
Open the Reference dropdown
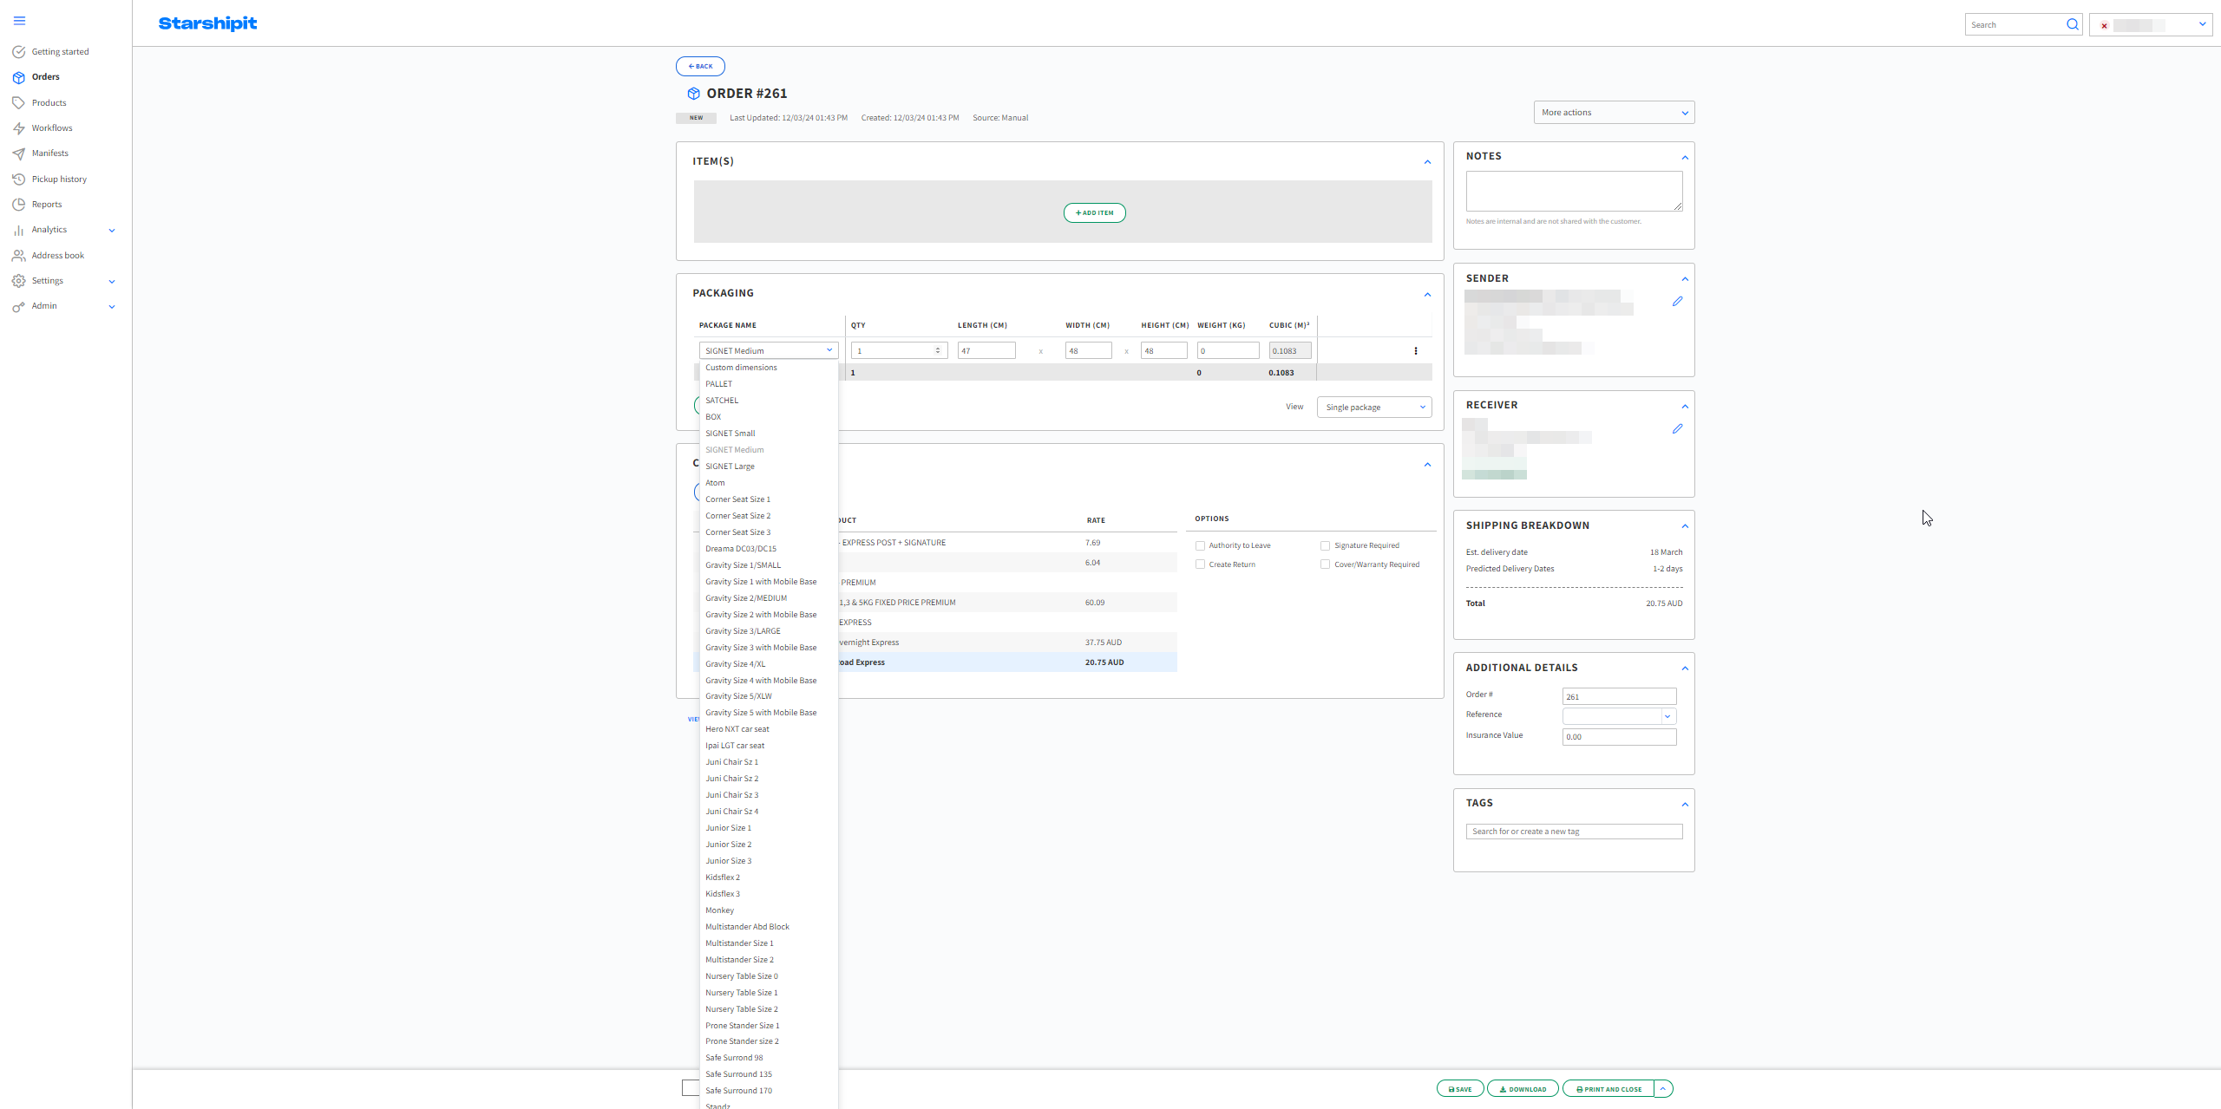[1619, 716]
